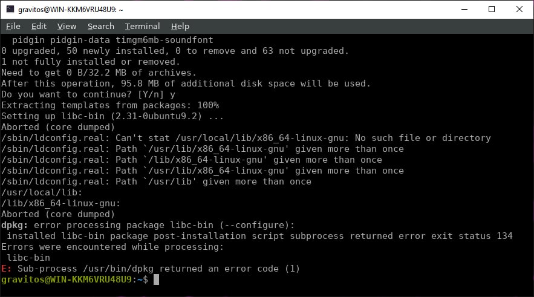Click the 'Errors were encountered while processing' line
The height and width of the screenshot is (297, 534).
click(x=112, y=247)
